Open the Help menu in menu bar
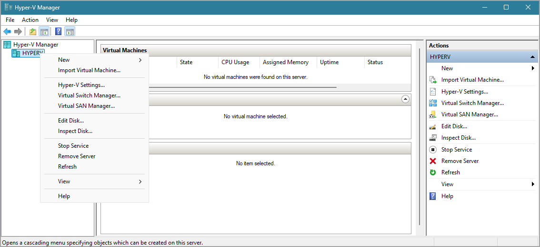Viewport: 540px width, 247px height. point(71,20)
